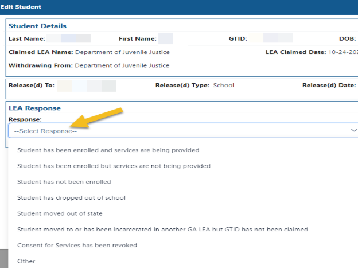Click the LEA Response section heading
This screenshot has height=268, width=358.
[x=34, y=108]
